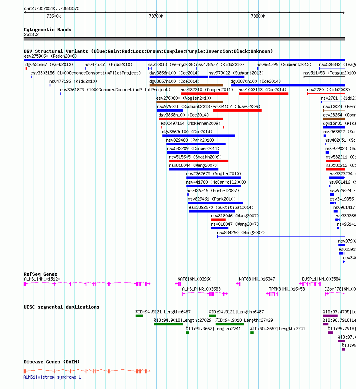Select the esv28264 brown bar
356x389 pixels.
[x=334, y=119]
